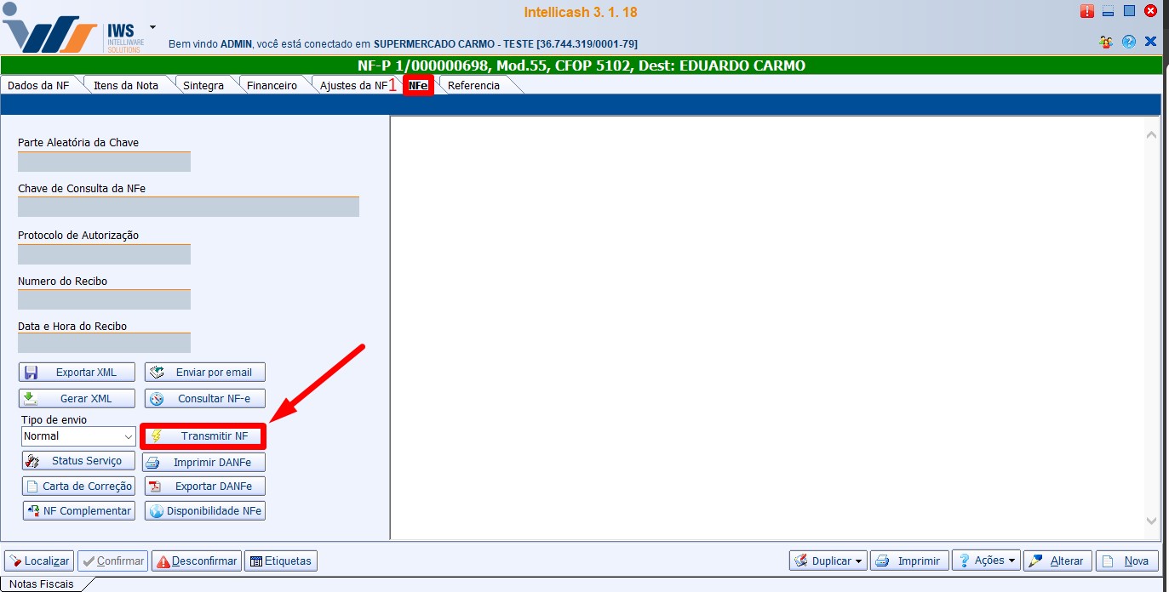Click the Desconfirmar button
This screenshot has width=1169, height=592.
(x=196, y=561)
